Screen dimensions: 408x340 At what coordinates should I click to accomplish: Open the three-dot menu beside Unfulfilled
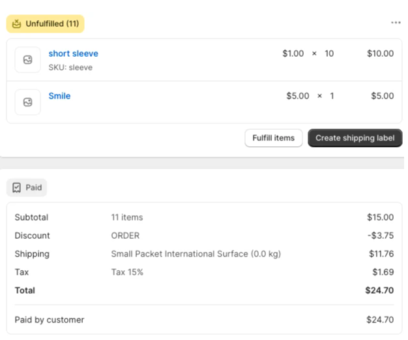[x=396, y=23]
